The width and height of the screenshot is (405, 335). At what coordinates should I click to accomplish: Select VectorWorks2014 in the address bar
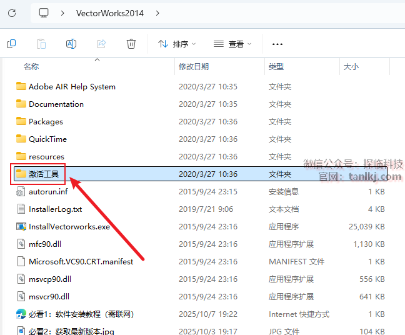coord(110,13)
